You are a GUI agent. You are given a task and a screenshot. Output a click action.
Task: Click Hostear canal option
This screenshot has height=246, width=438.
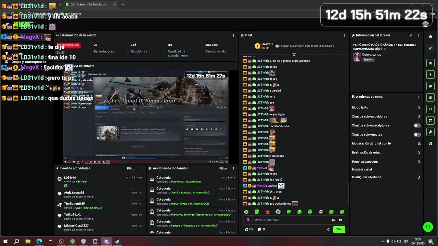click(x=362, y=169)
